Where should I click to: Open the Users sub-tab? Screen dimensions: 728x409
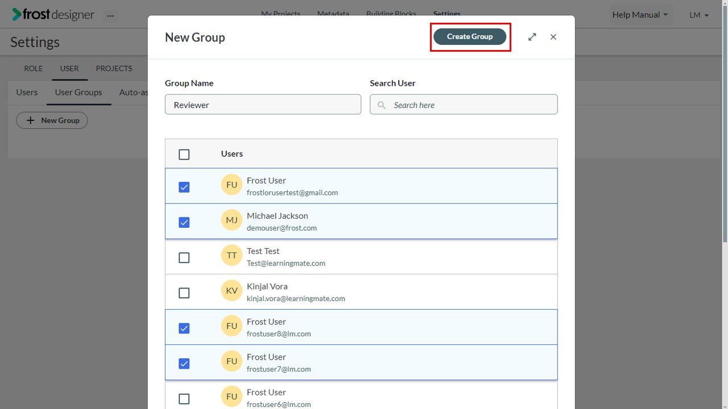pos(27,92)
